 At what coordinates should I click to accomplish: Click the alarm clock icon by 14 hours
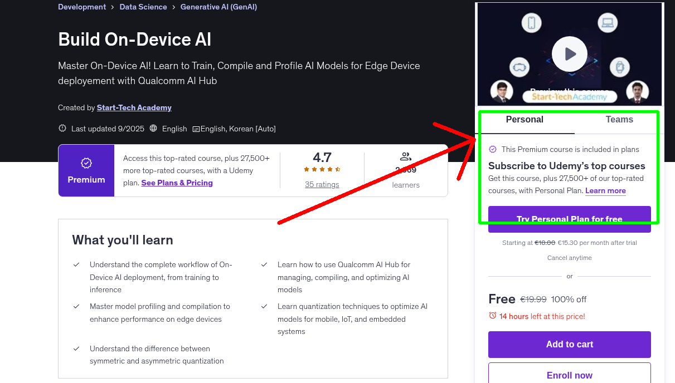point(492,316)
